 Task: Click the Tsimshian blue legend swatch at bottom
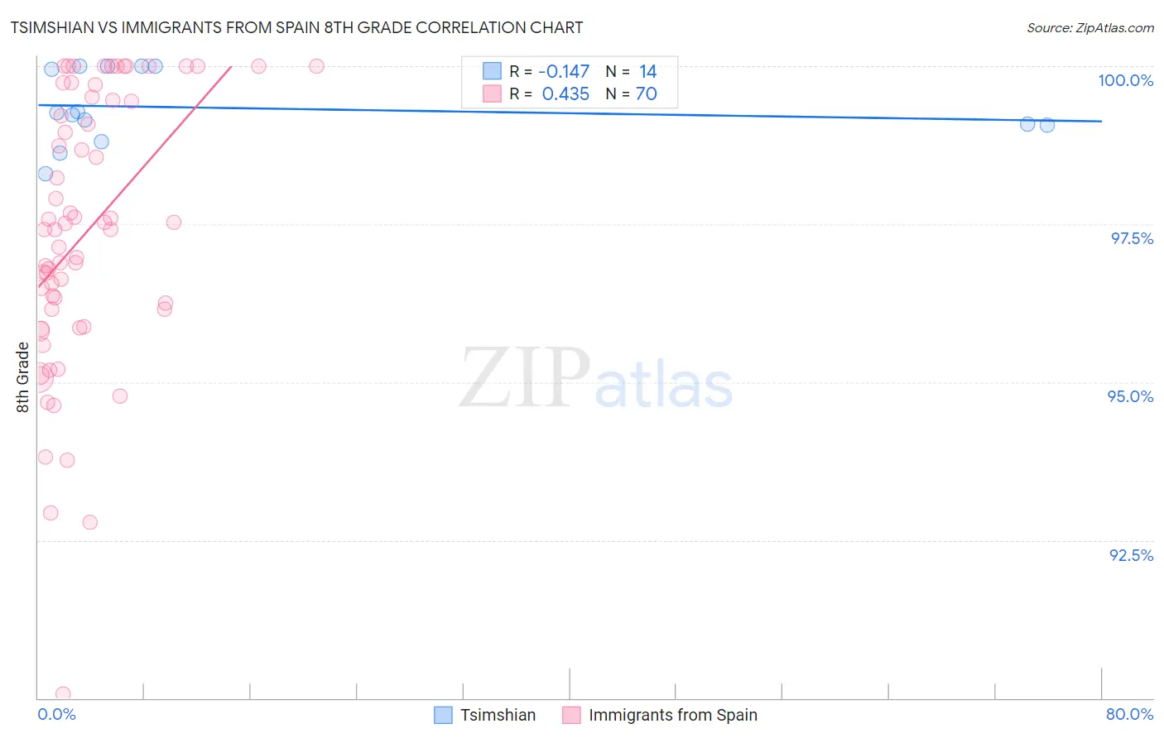click(443, 715)
